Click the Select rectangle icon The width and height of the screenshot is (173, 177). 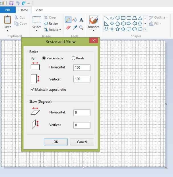click(x=37, y=20)
